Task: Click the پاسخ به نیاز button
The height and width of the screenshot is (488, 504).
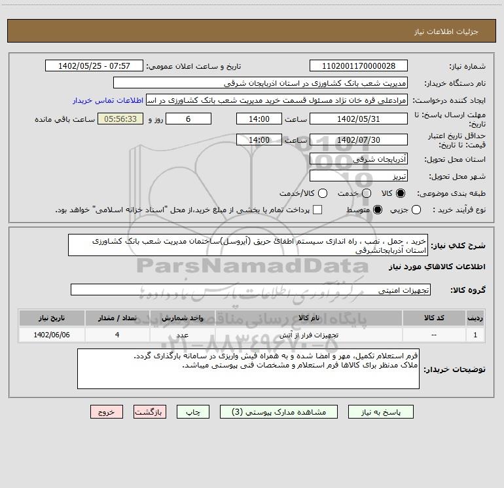Action: click(380, 412)
